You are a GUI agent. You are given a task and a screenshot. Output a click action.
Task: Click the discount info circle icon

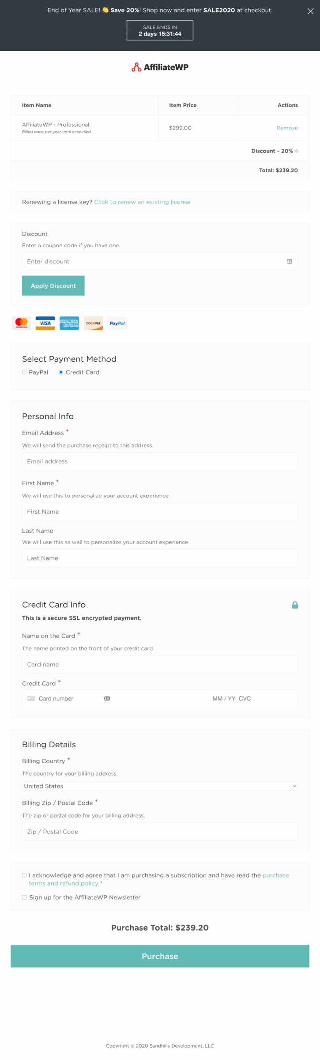tap(296, 151)
